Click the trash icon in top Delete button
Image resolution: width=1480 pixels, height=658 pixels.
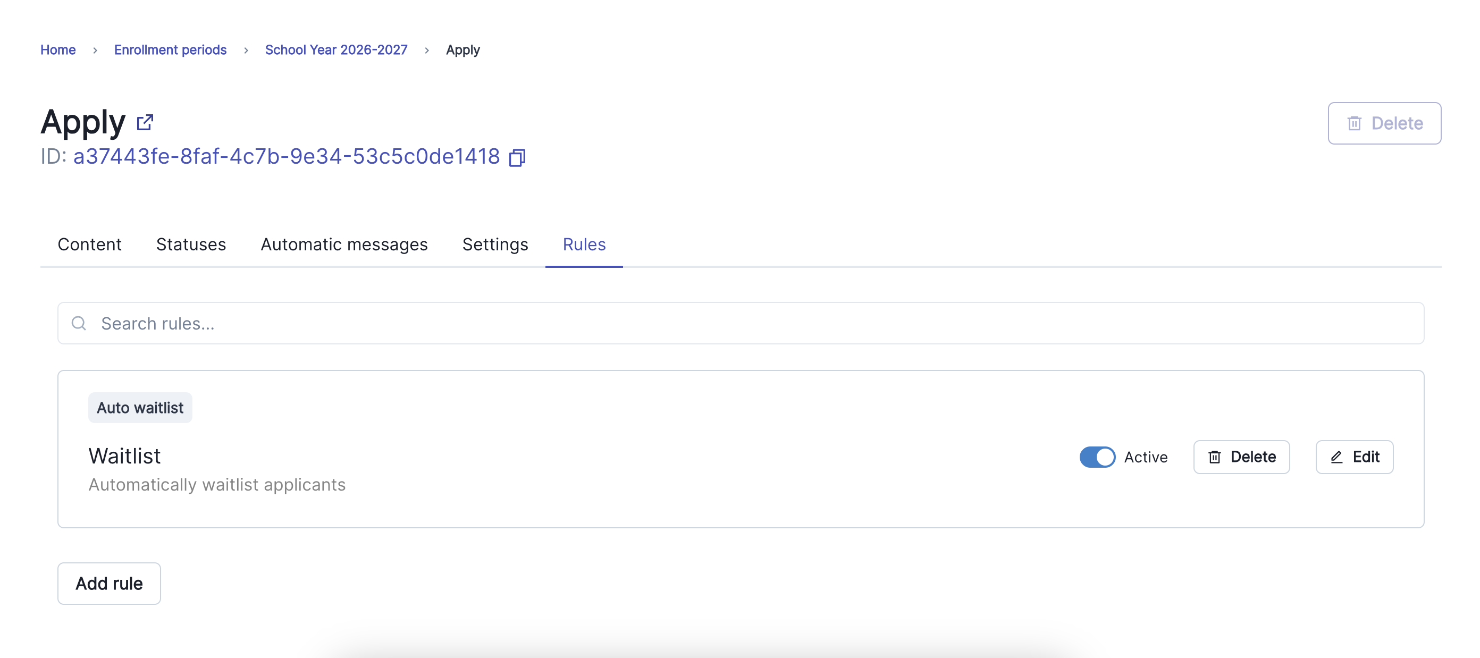[x=1354, y=123]
